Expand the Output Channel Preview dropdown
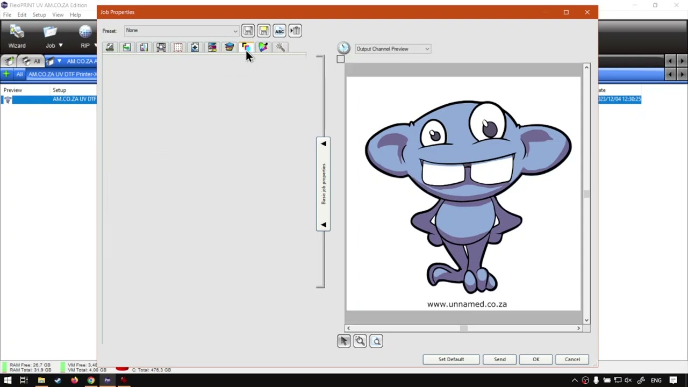688x387 pixels. pos(393,49)
